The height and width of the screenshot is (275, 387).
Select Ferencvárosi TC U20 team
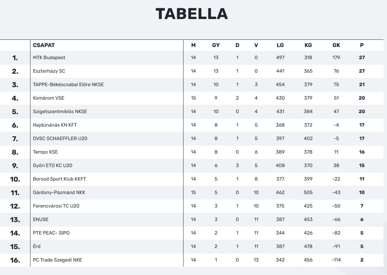tap(56, 206)
